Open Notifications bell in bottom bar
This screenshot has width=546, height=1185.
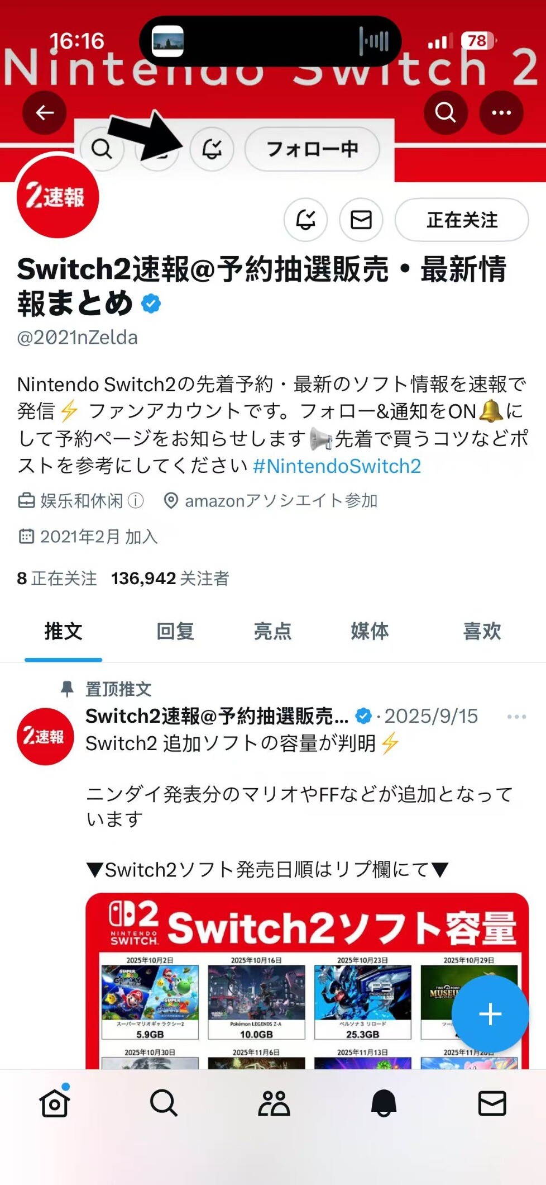[x=384, y=1103]
